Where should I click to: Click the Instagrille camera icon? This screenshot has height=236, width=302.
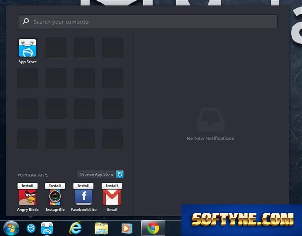pos(55,197)
